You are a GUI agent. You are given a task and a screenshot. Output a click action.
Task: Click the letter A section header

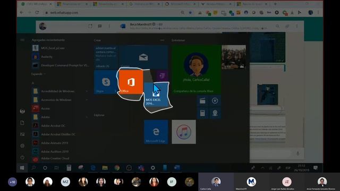33,83
